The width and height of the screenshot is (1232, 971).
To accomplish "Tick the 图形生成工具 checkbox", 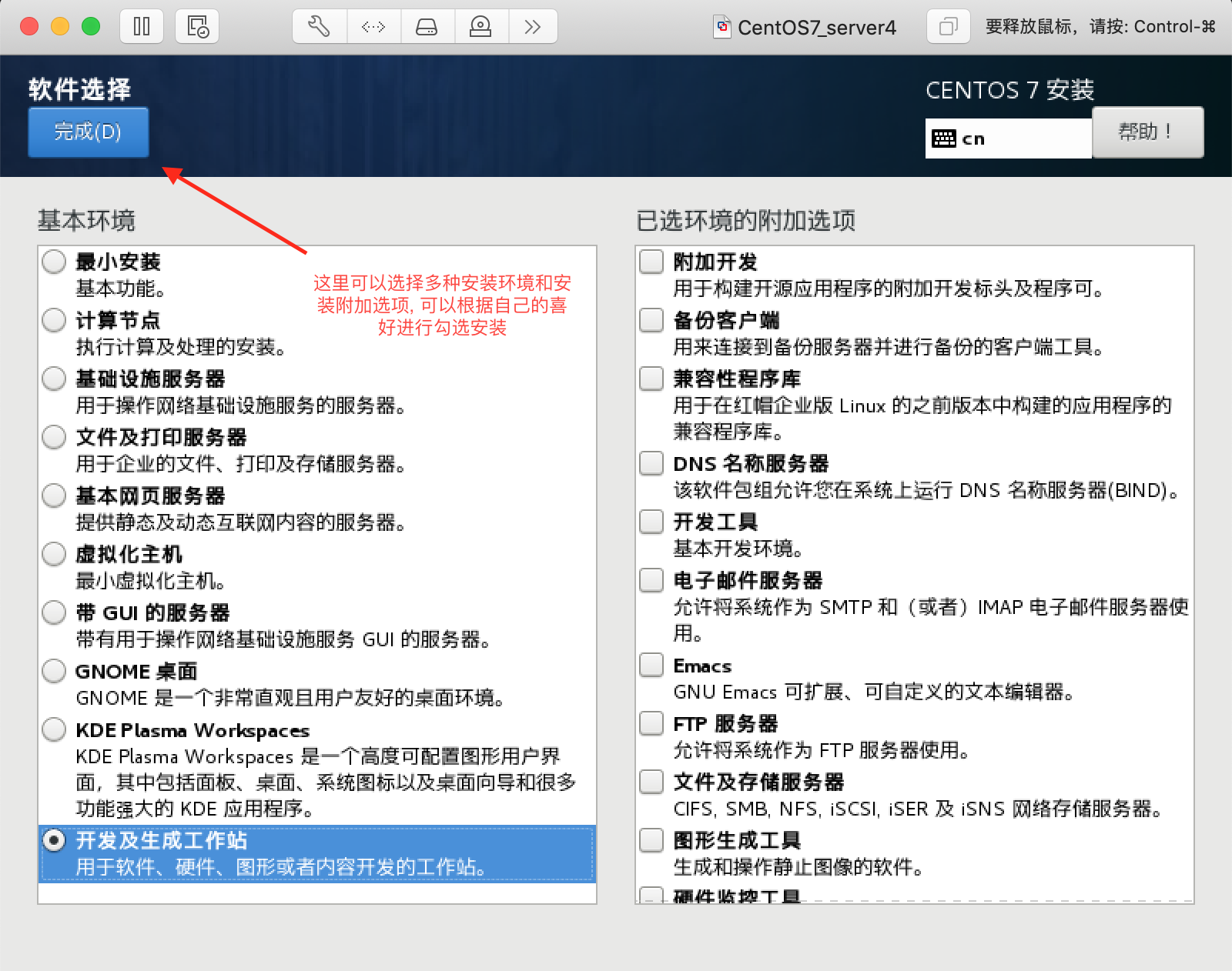I will (x=651, y=840).
